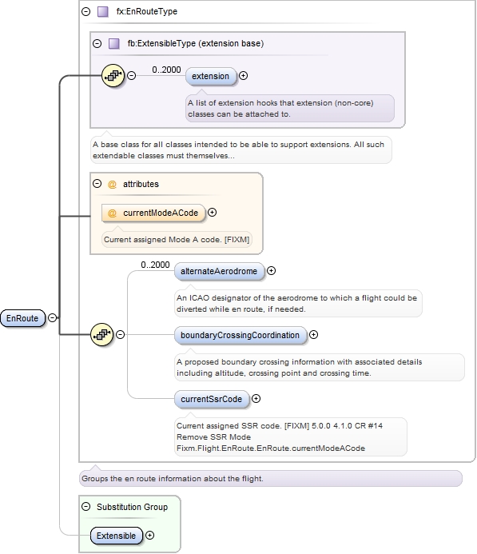Viewport: 477px width, 554px height.
Task: Collapse the fx:EnRouteType container
Action: coord(85,12)
